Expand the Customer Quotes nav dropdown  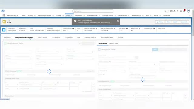[x=99, y=15]
